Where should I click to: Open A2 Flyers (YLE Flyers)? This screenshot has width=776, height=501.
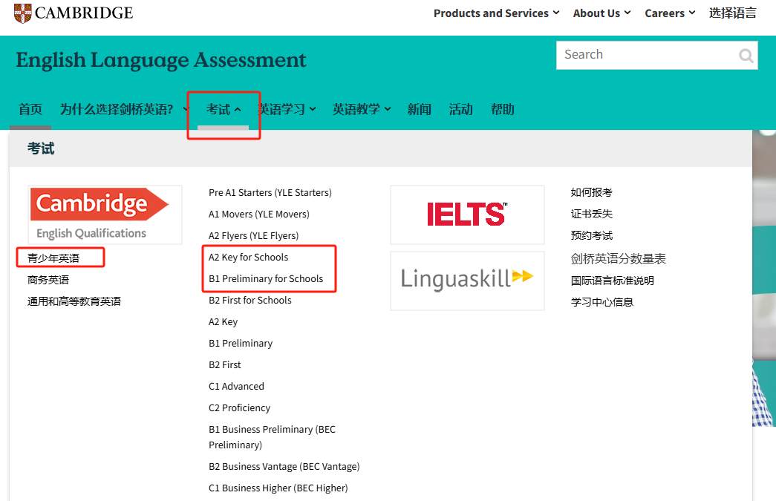pyautogui.click(x=253, y=235)
